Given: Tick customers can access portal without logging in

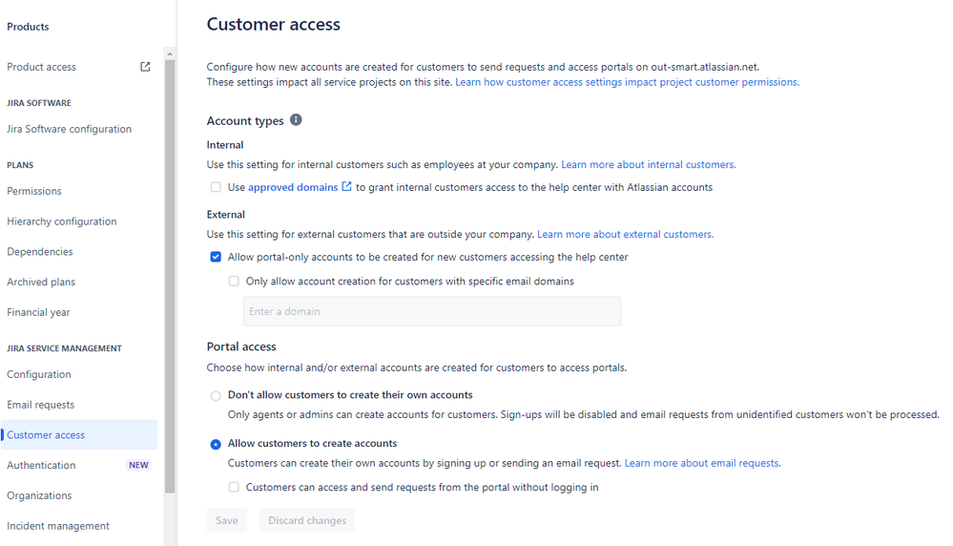Looking at the screenshot, I should (234, 487).
